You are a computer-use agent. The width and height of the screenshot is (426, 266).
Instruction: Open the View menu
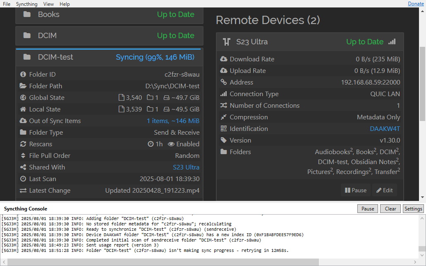(48, 4)
